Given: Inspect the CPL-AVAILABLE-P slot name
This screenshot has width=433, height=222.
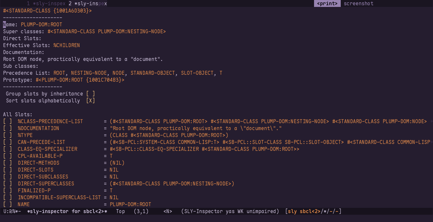Looking at the screenshot, I should 40,156.
